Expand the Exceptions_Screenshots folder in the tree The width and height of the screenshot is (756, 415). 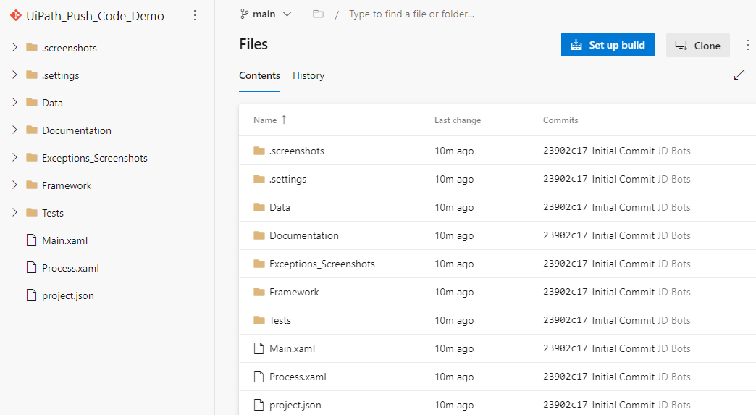tap(14, 157)
